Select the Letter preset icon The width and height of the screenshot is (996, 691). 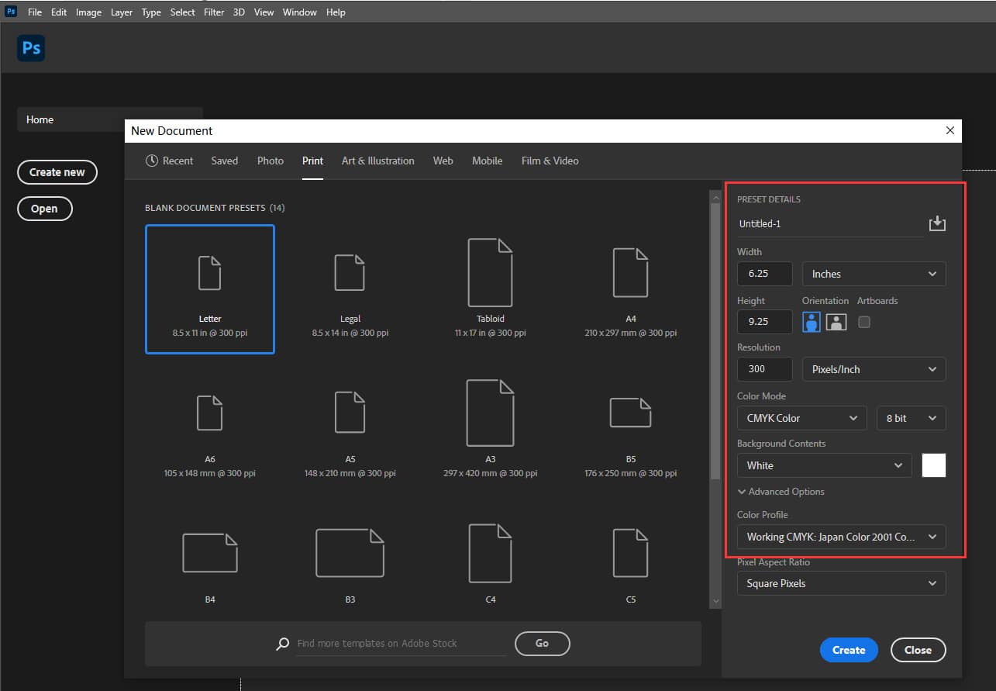210,273
